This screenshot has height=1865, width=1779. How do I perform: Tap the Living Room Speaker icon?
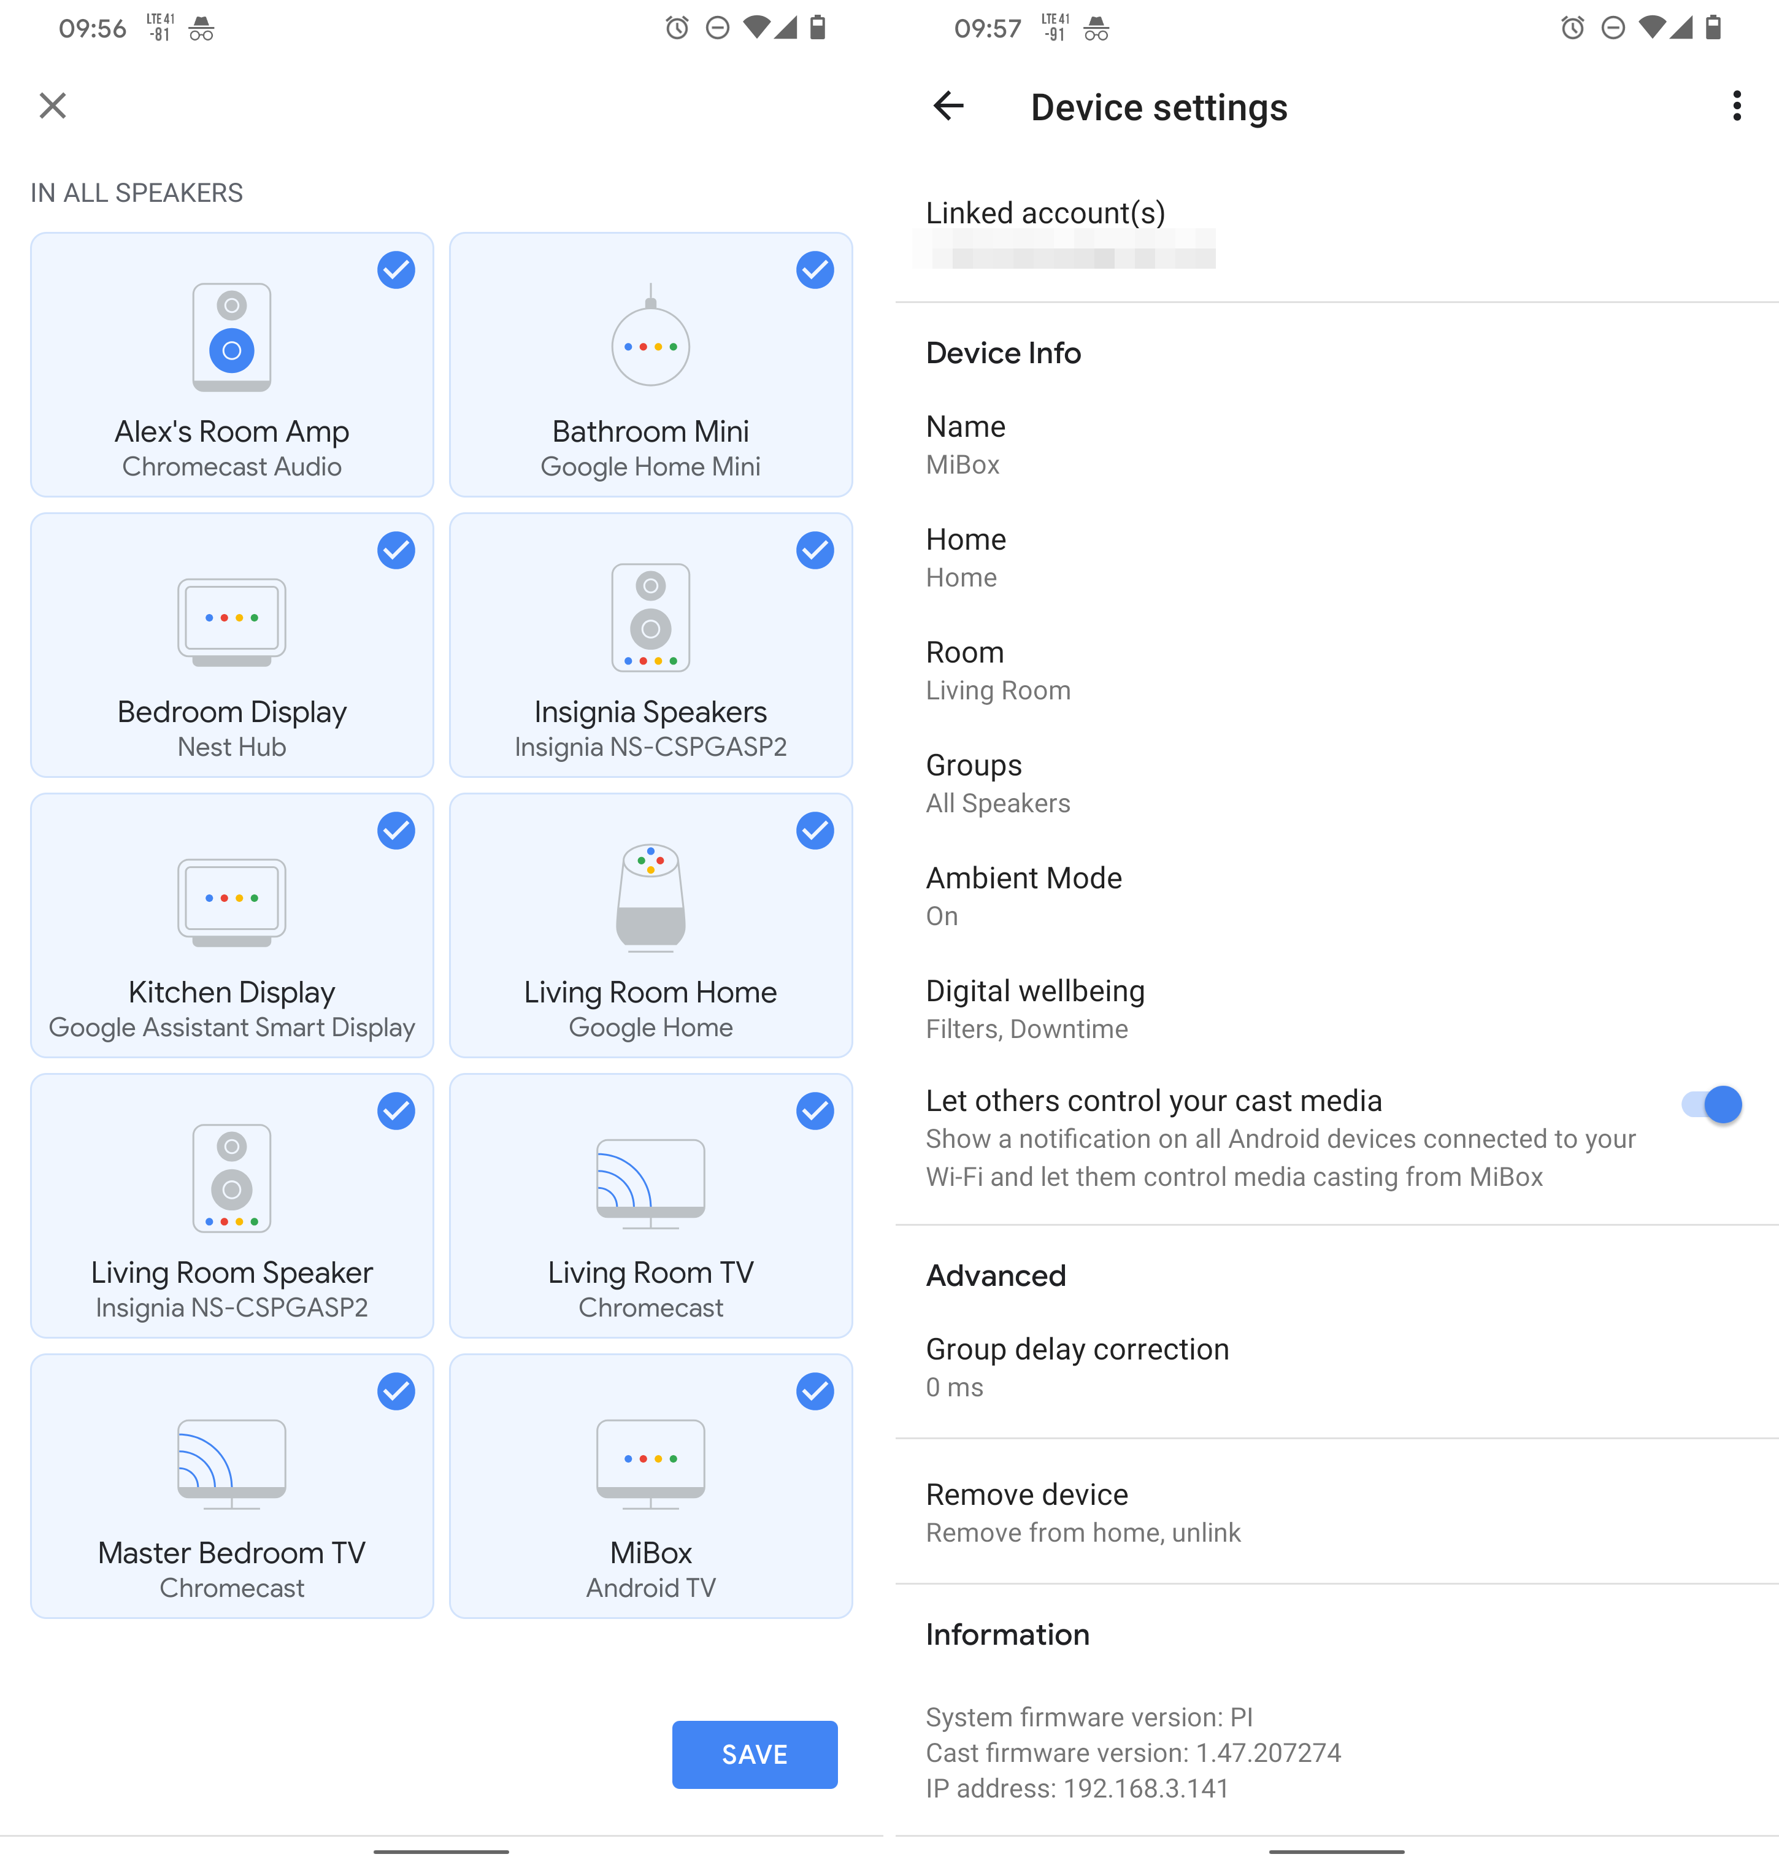(231, 1179)
